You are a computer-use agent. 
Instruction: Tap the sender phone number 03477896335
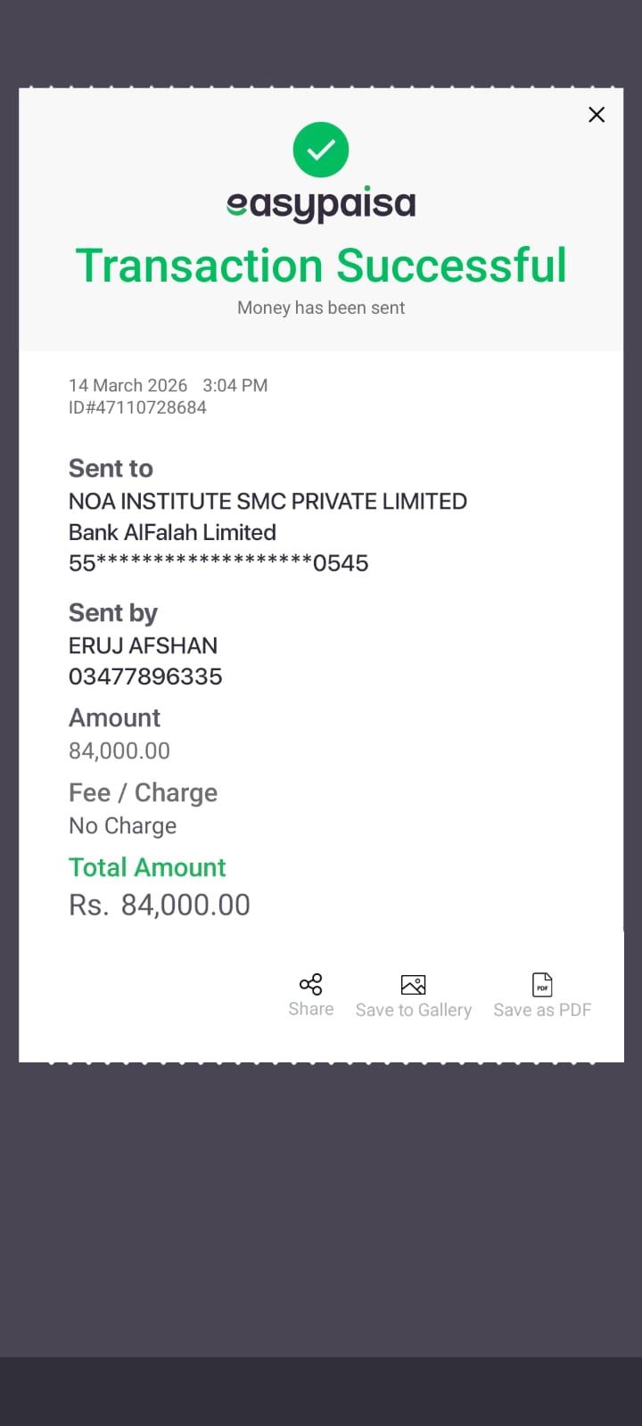point(145,676)
